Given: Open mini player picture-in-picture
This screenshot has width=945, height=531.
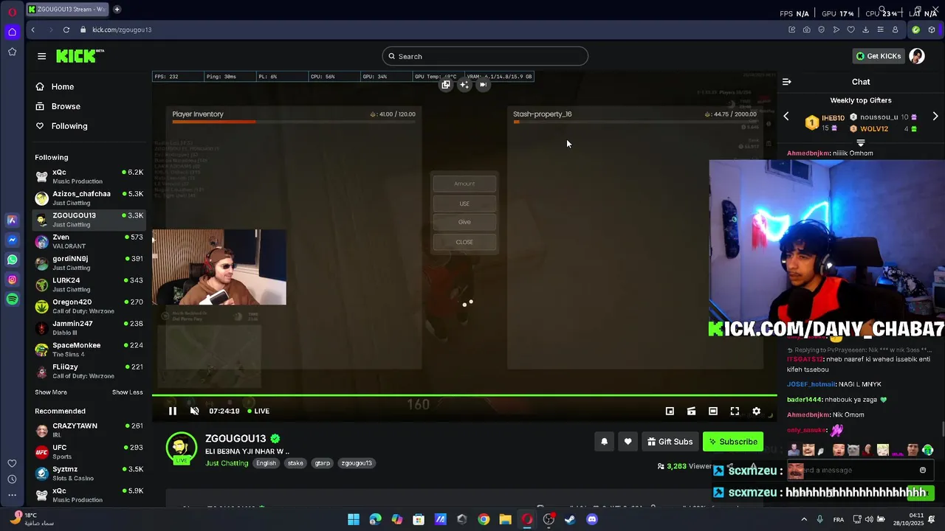Looking at the screenshot, I should coord(670,412).
